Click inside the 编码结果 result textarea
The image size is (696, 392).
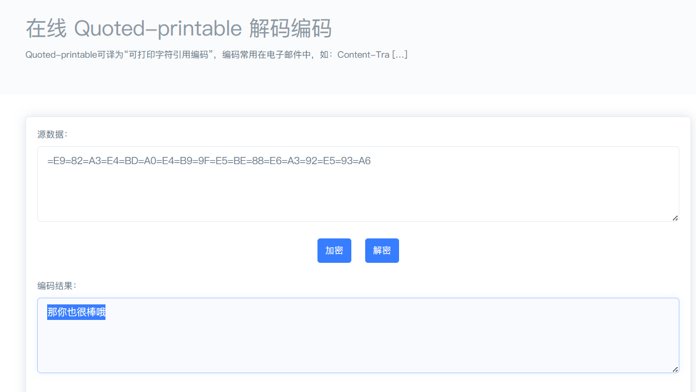[358, 335]
